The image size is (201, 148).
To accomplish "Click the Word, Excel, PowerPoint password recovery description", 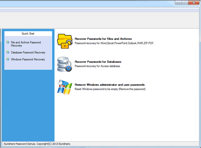I will click(x=114, y=43).
